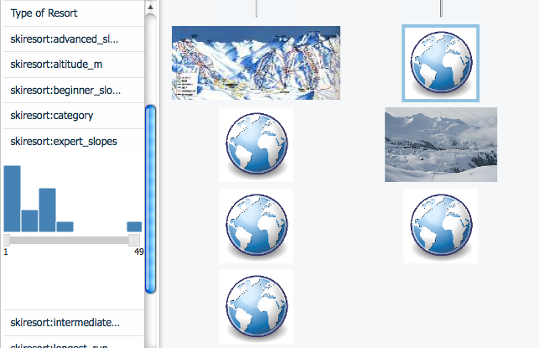Expand the skiresort:intermediate... facet
The image size is (539, 348).
point(74,323)
